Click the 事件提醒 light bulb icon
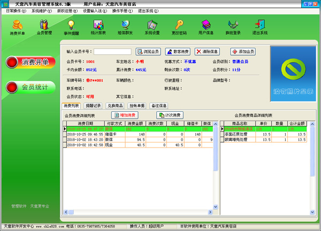Screen dimensions: 321x231 pyautogui.click(x=71, y=27)
